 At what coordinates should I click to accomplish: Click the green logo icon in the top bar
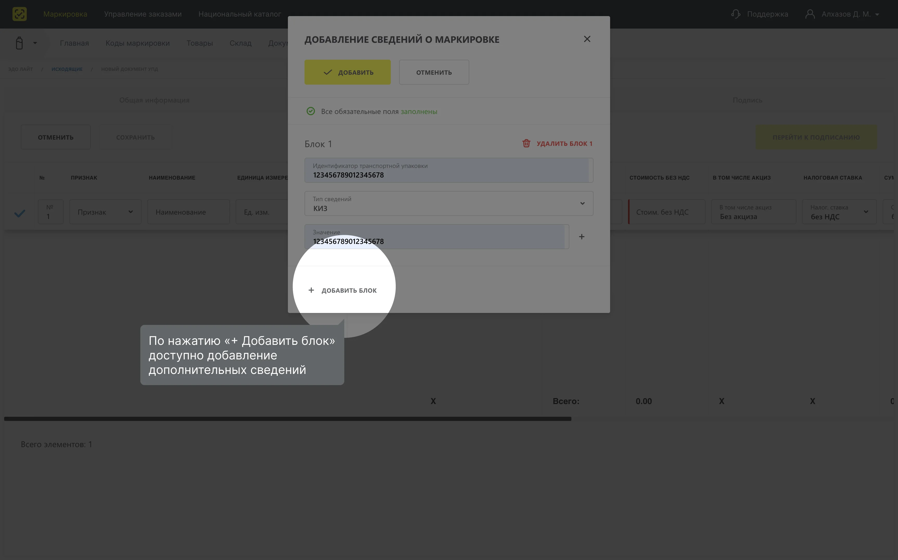pyautogui.click(x=19, y=14)
